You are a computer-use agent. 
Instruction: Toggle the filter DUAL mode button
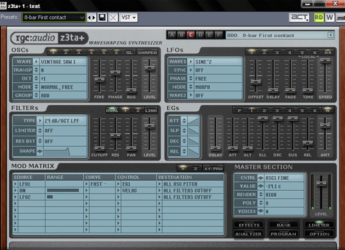113,110
